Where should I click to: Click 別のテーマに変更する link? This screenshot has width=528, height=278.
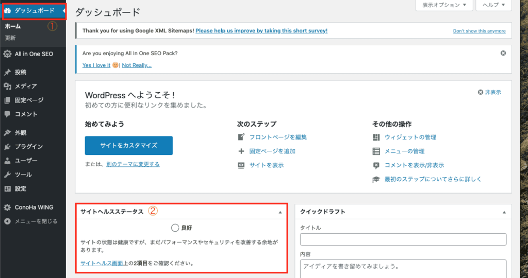point(133,164)
